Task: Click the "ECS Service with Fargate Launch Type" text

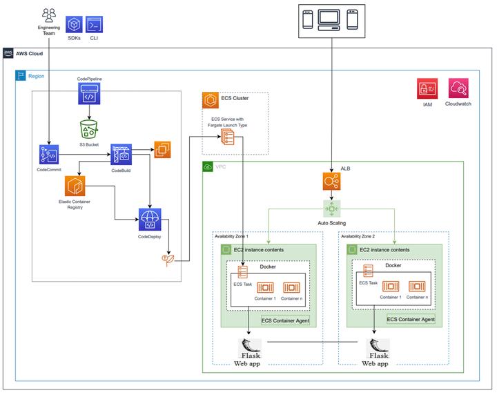Action: 228,122
